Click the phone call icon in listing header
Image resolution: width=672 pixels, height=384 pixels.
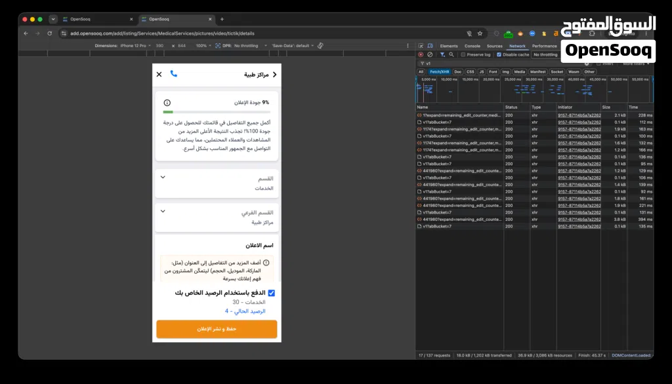click(173, 73)
